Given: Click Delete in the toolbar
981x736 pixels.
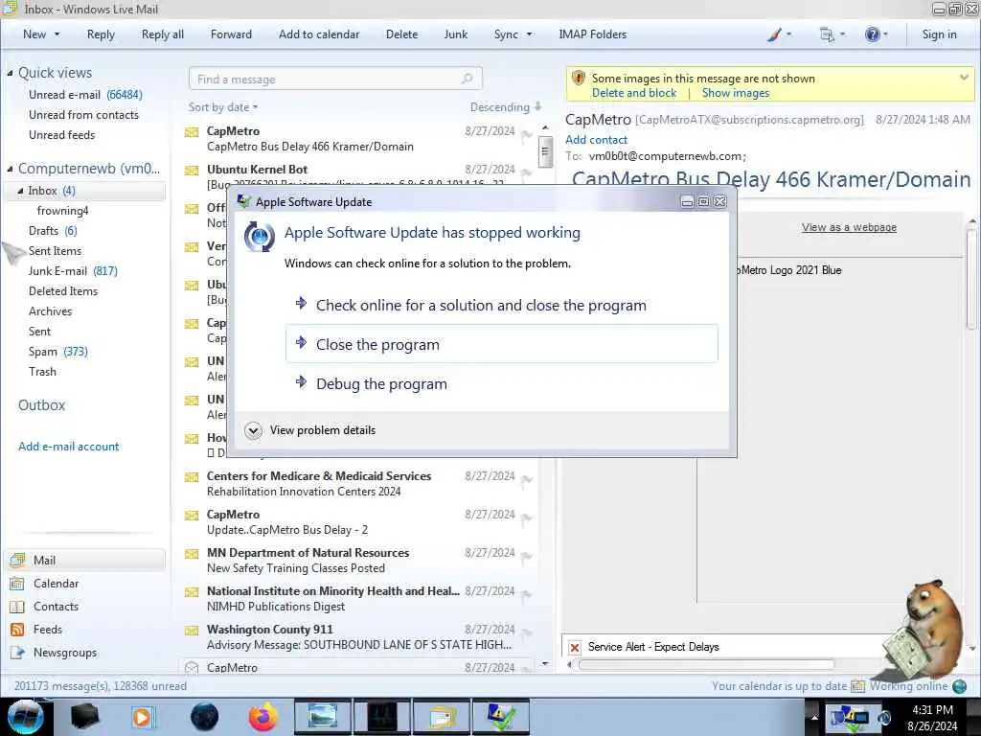Looking at the screenshot, I should (x=401, y=34).
